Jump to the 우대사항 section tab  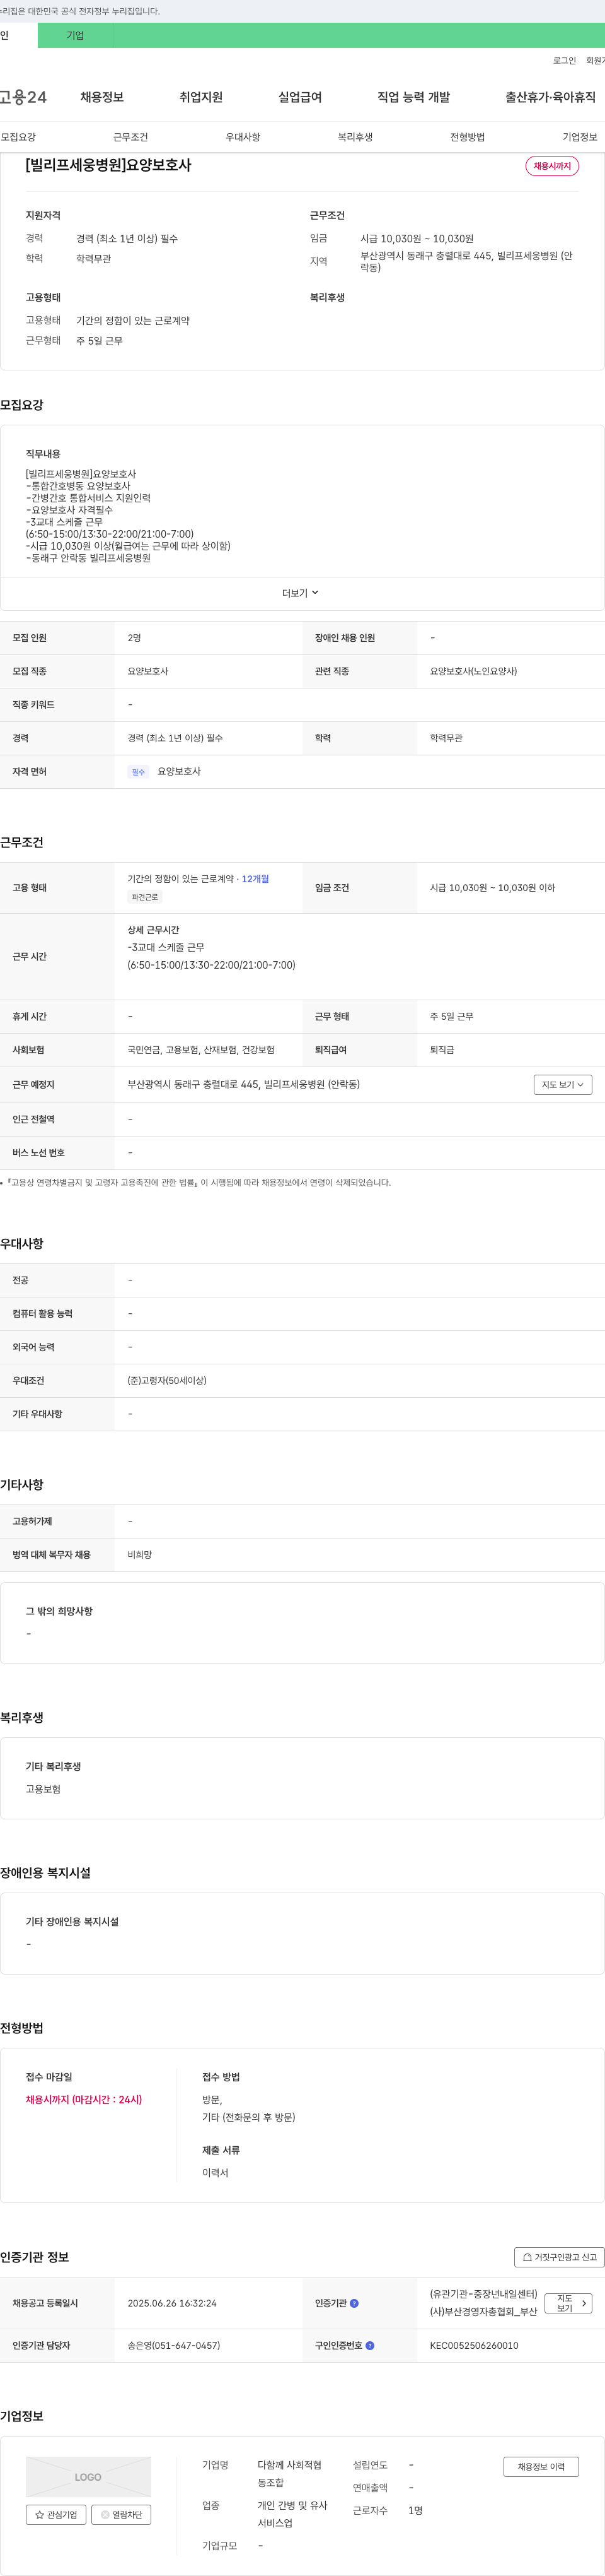243,137
